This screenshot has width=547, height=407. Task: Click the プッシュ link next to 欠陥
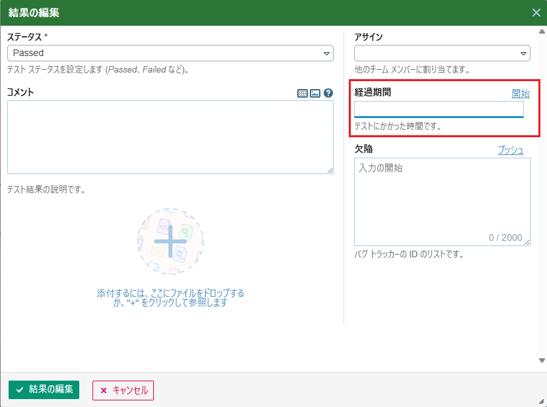511,150
